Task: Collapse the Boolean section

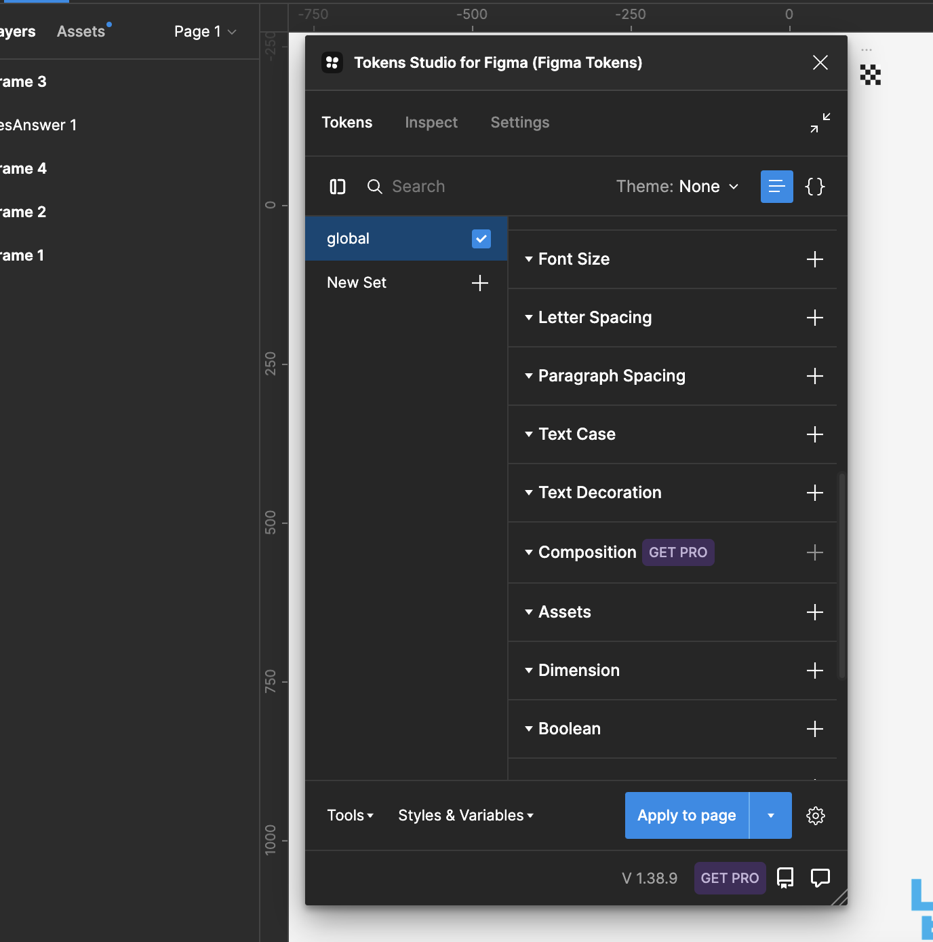Action: [x=529, y=729]
